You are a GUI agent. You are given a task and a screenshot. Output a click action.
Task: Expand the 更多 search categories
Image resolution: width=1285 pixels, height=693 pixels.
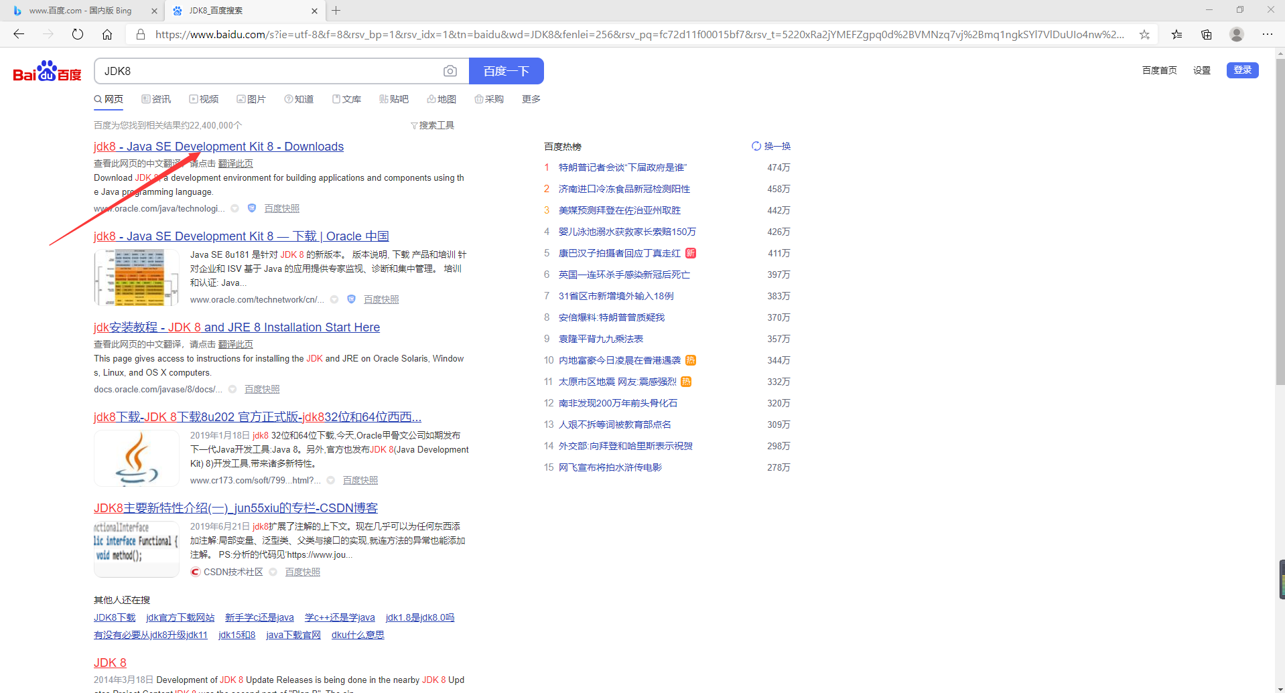coord(531,99)
